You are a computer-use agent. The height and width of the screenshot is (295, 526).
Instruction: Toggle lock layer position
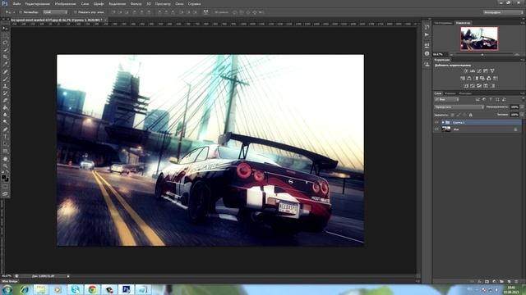[464, 115]
